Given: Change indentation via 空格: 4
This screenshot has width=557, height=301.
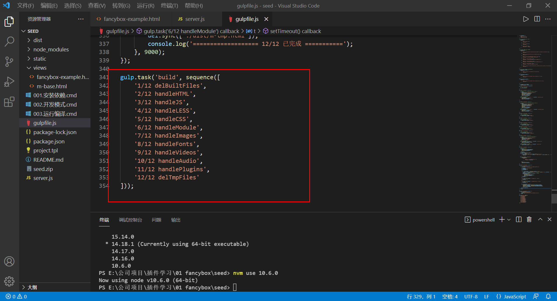Looking at the screenshot, I should [x=450, y=297].
